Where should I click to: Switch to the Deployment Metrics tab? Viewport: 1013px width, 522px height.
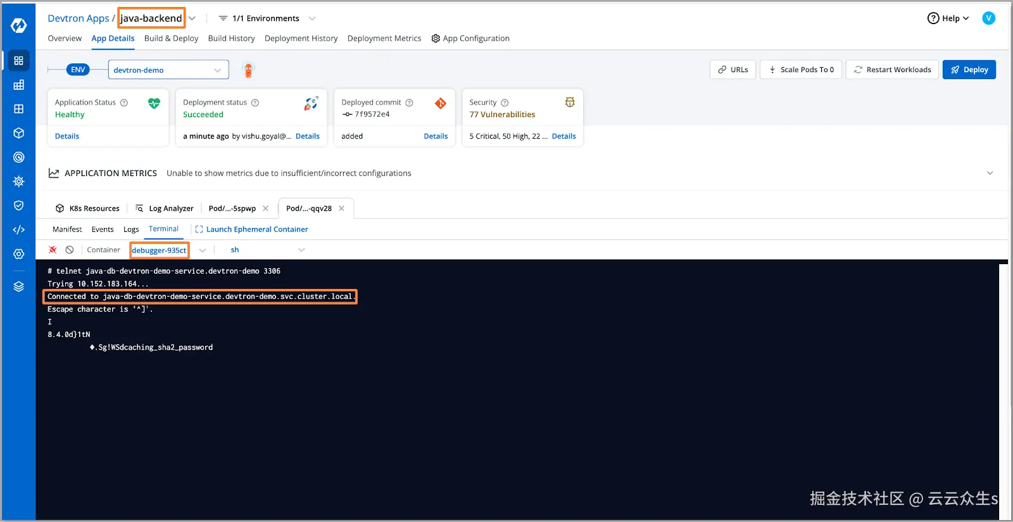click(384, 38)
